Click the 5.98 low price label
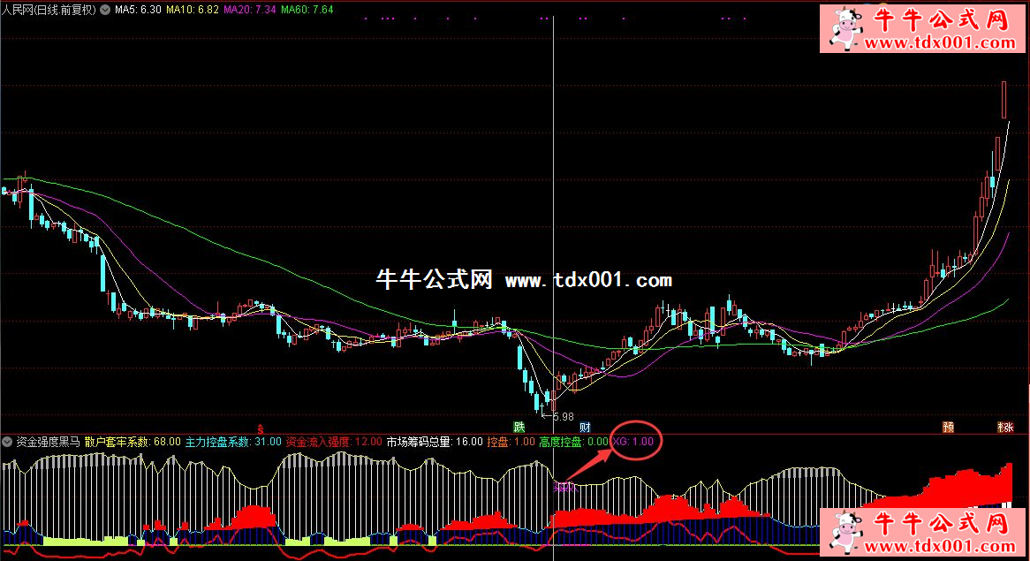1030x561 pixels. (562, 415)
